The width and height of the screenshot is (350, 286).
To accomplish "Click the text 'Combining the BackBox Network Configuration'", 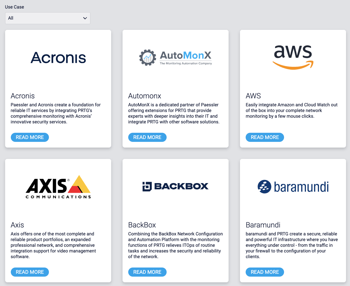I will pos(175,245).
